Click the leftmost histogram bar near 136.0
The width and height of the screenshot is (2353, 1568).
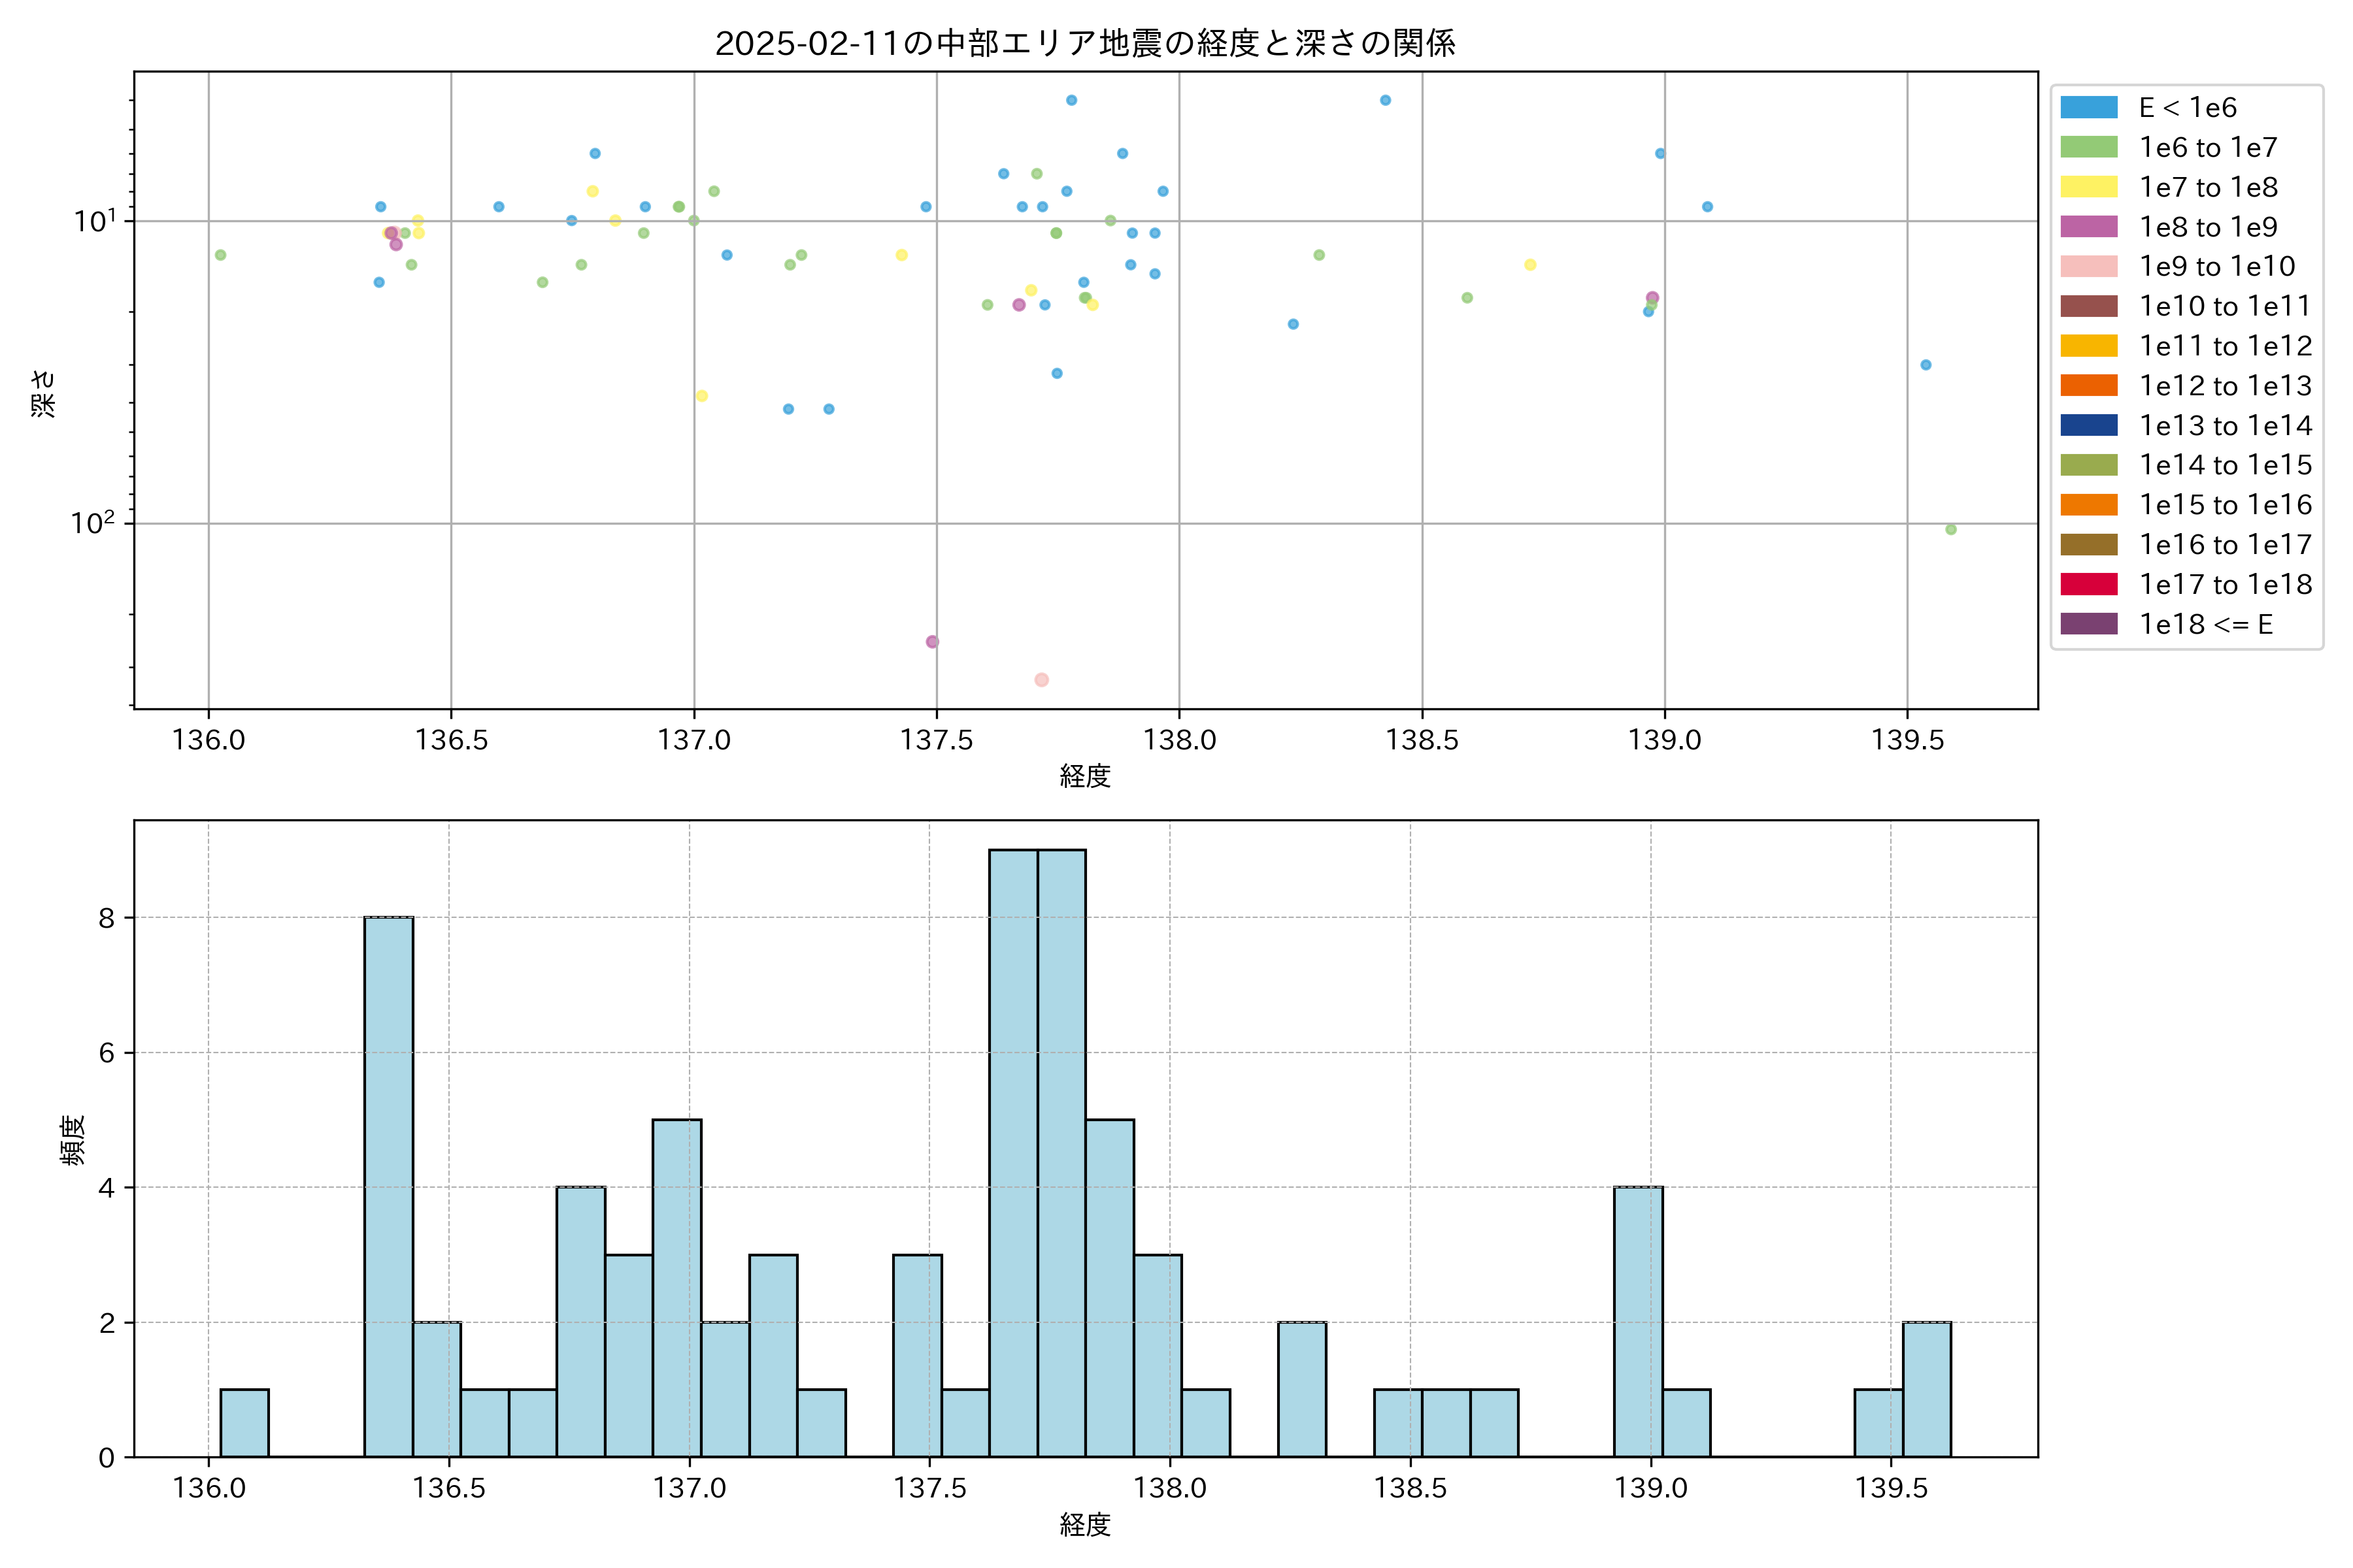click(244, 1422)
